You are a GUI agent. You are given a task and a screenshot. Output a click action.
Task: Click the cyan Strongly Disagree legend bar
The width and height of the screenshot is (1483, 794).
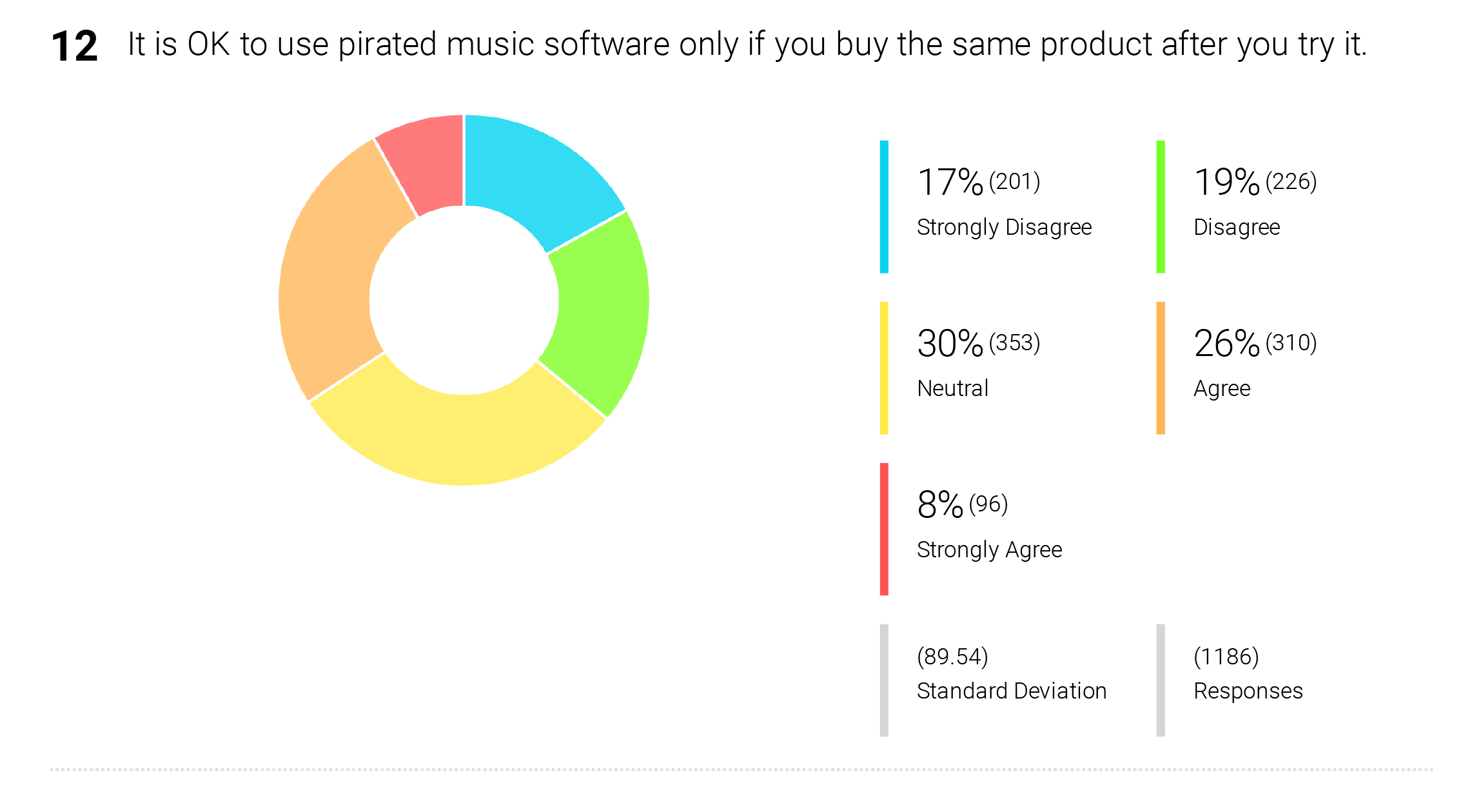pos(884,206)
